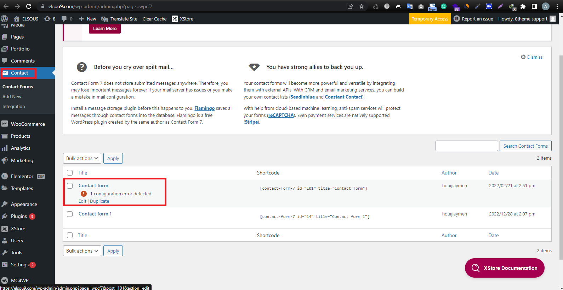563x290 pixels.
Task: Open the browser extensions puzzle icon
Action: 523,6
